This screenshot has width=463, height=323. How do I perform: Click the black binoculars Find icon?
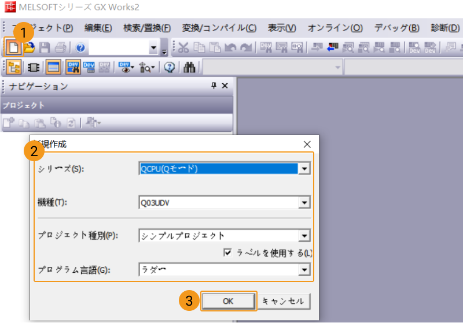pyautogui.click(x=189, y=68)
